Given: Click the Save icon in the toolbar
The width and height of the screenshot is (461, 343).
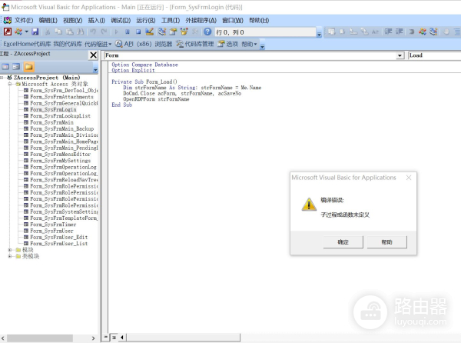Looking at the screenshot, I should (35, 32).
